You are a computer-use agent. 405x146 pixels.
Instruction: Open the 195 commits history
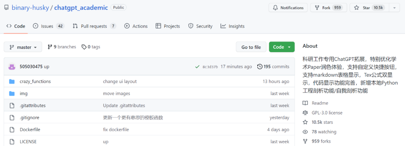coord(273,67)
